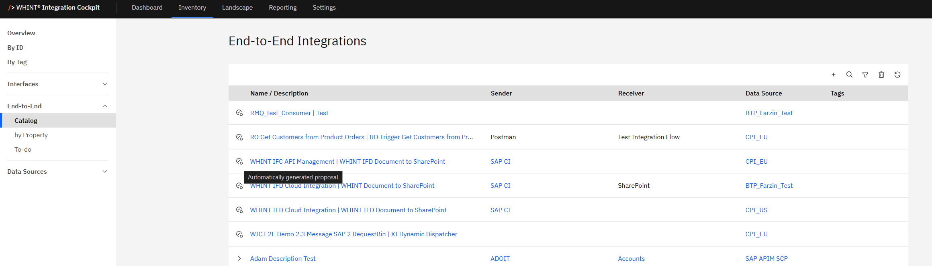Click the Name / Description column header
Screen dimensions: 932x266
(279, 93)
